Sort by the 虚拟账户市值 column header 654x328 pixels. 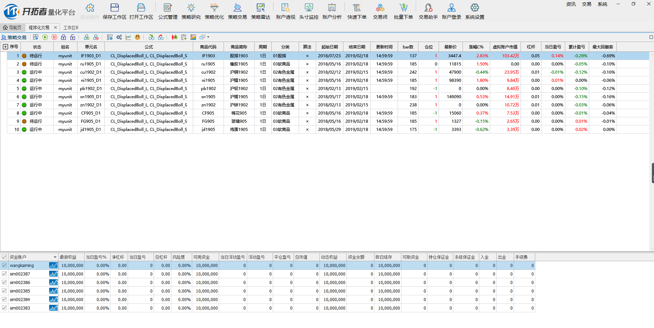[505, 47]
